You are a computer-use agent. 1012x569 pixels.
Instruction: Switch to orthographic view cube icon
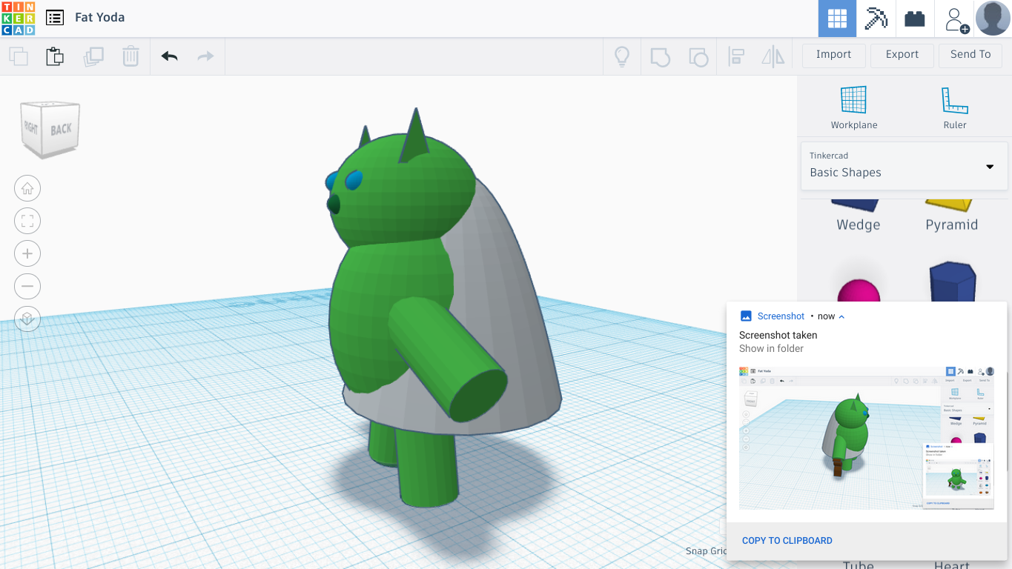point(27,319)
